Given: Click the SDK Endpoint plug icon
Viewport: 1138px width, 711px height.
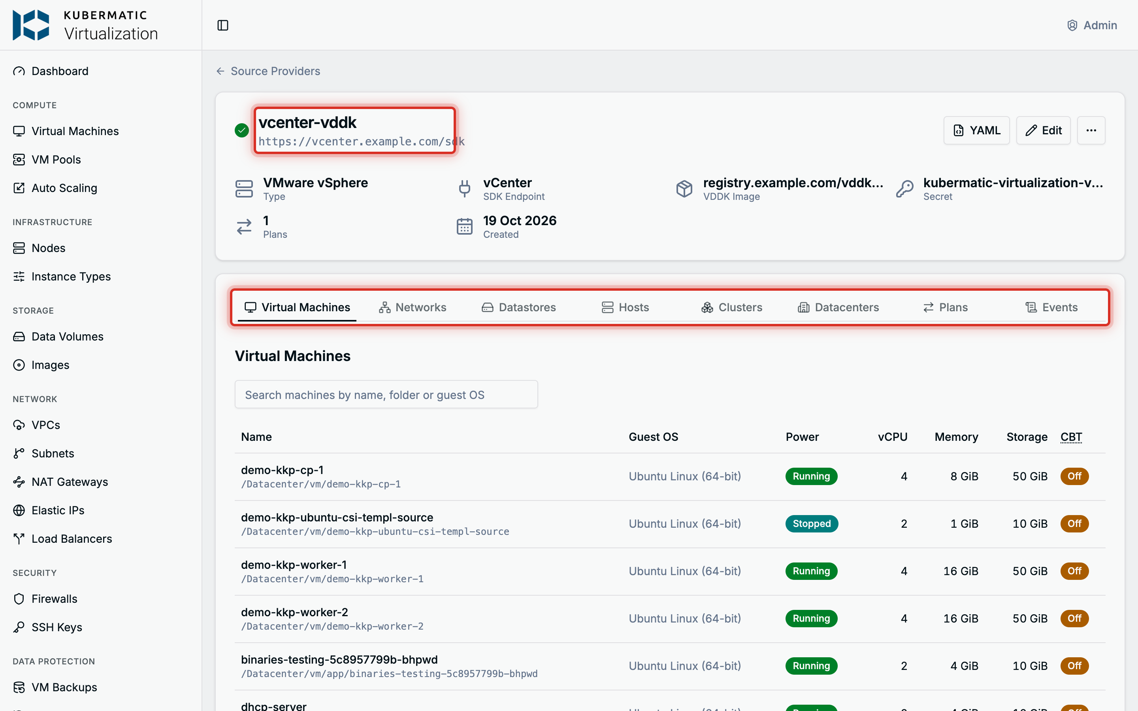Looking at the screenshot, I should [465, 189].
